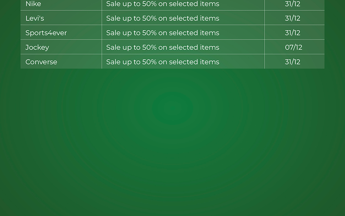Click the 31/12 date in Converse row
The width and height of the screenshot is (345, 216).
coord(293,62)
